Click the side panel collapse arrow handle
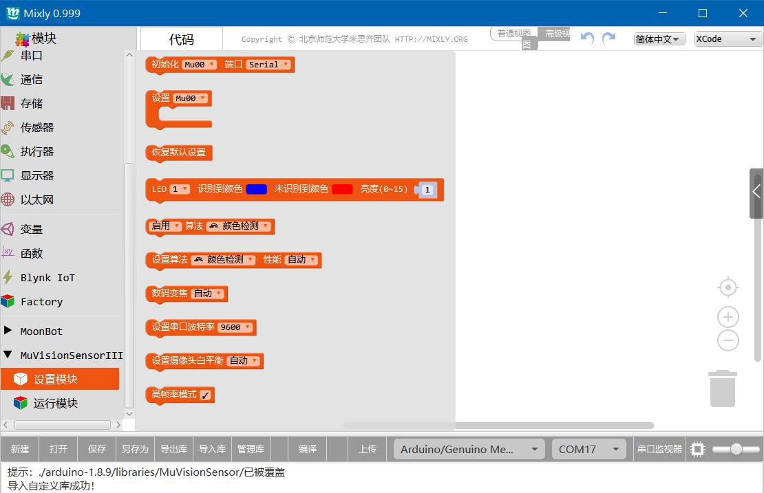The image size is (764, 493). tap(756, 193)
